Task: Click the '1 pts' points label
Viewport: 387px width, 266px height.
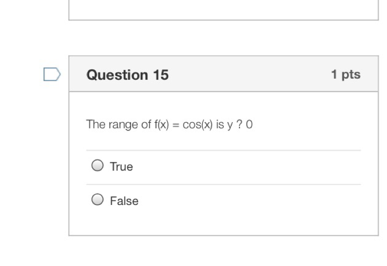Action: coord(346,75)
